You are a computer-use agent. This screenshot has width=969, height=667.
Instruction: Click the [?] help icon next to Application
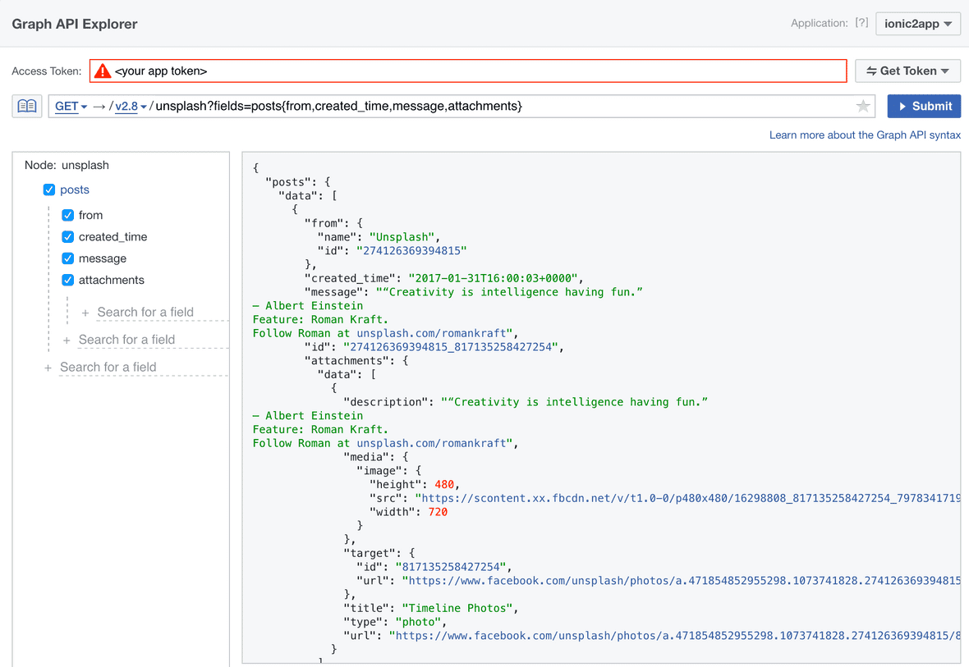(x=861, y=23)
